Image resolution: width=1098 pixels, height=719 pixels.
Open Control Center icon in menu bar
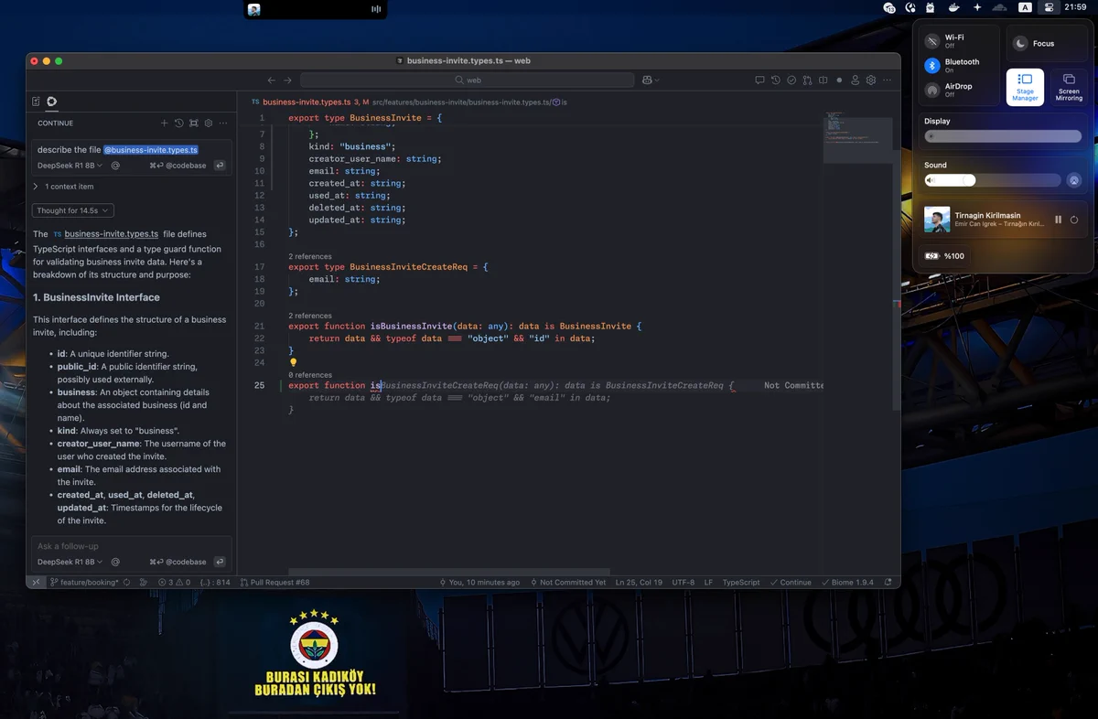(x=1049, y=7)
